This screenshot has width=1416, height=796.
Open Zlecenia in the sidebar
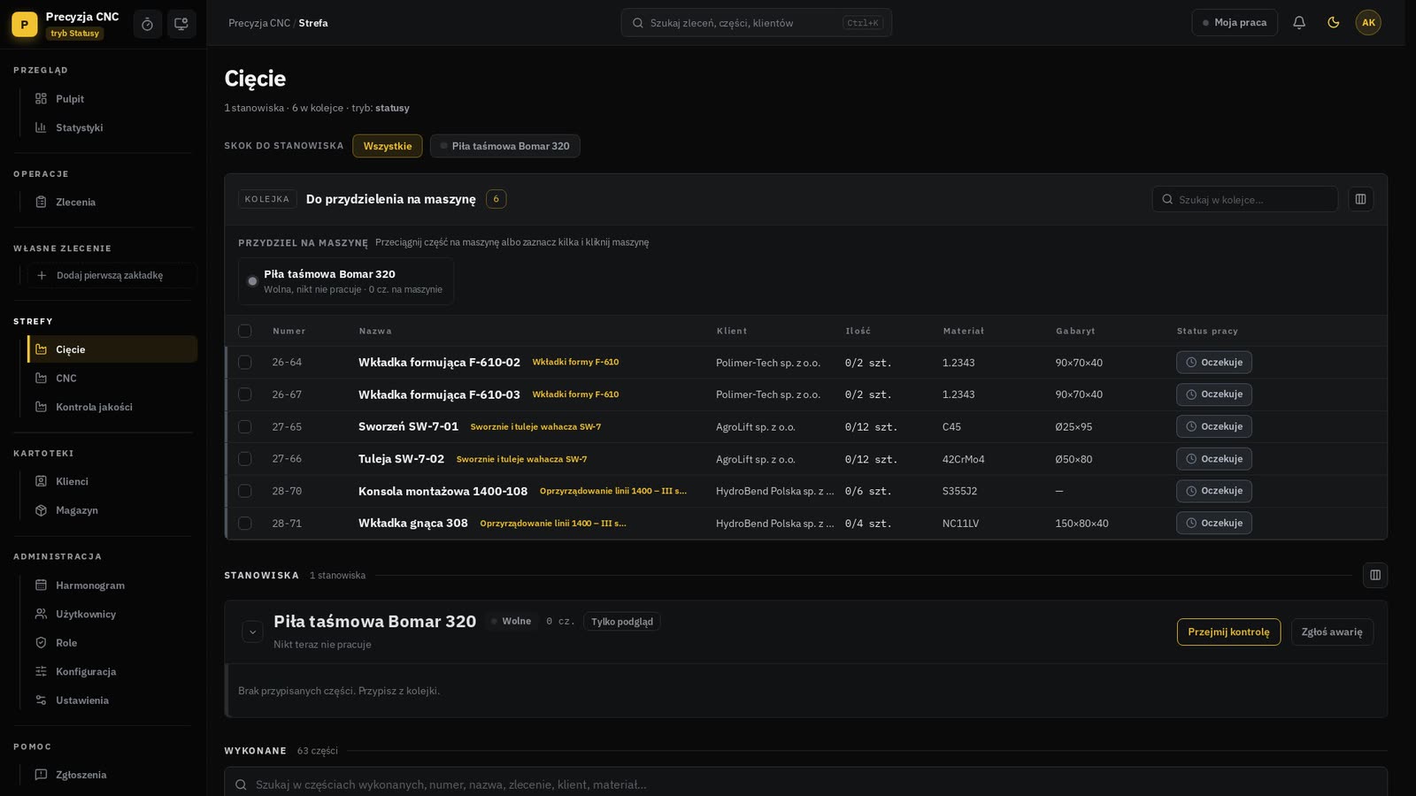coord(111,202)
